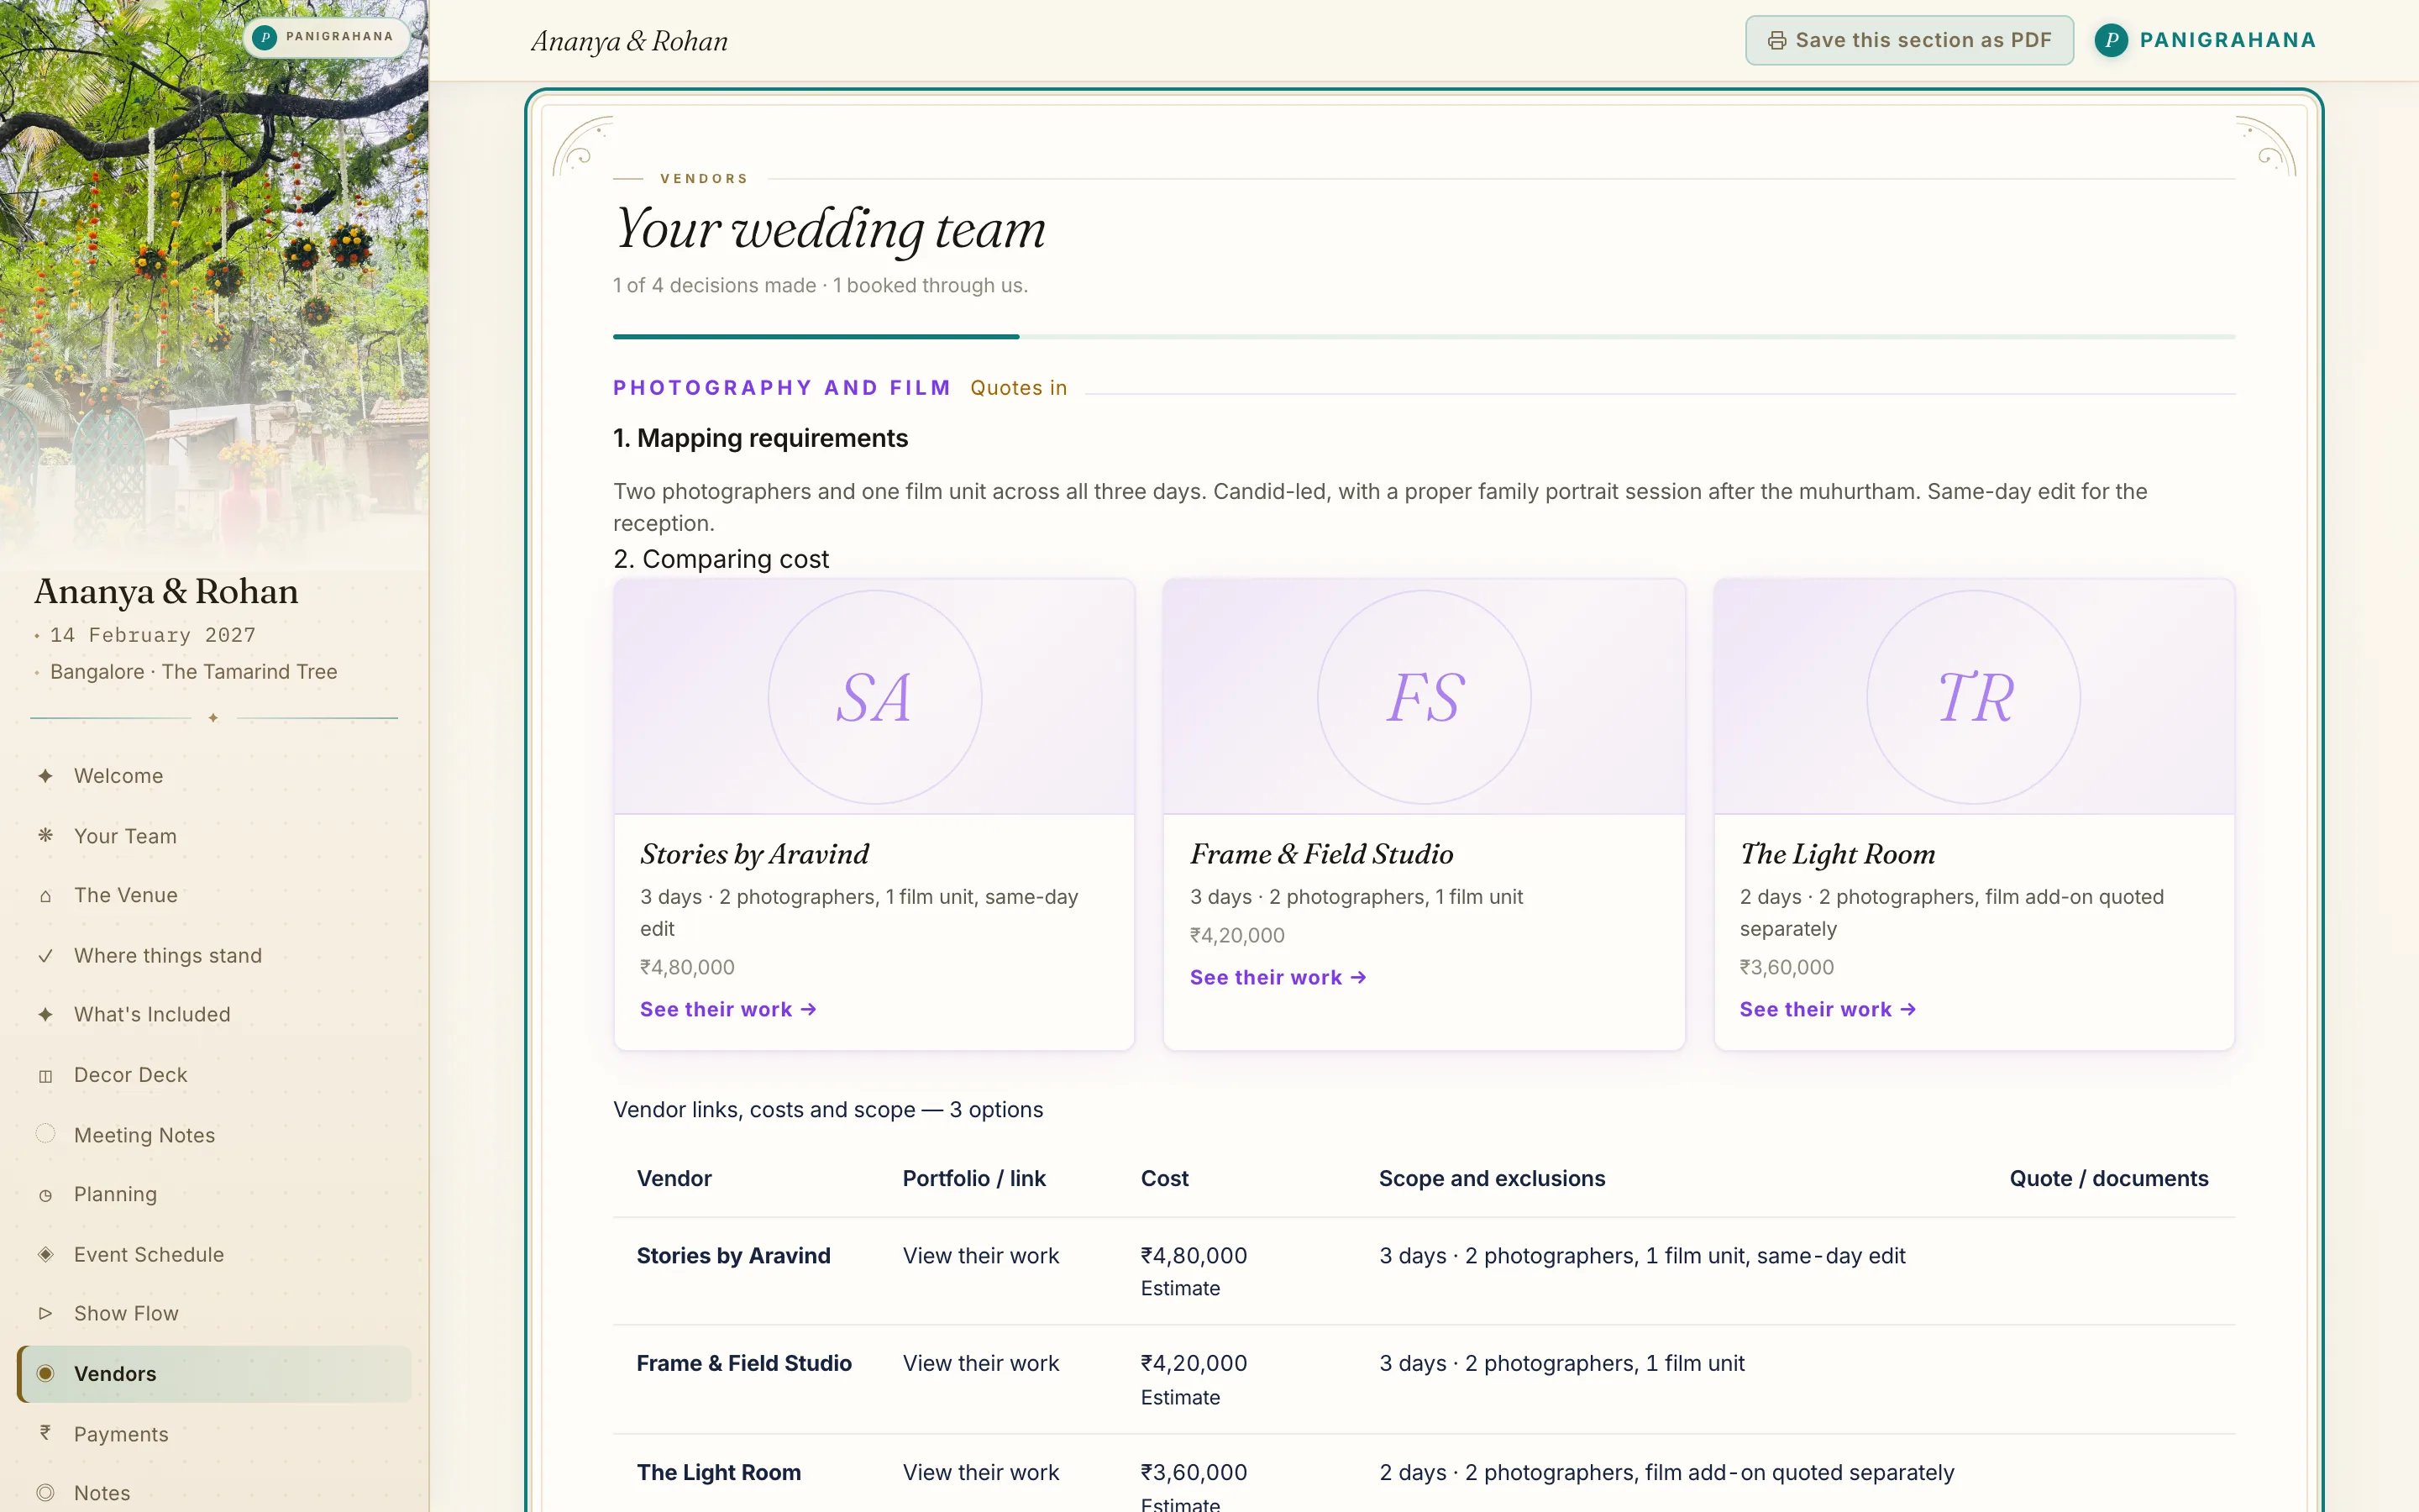The width and height of the screenshot is (2419, 1512).
Task: Click The Light Room card title
Action: tap(1837, 854)
